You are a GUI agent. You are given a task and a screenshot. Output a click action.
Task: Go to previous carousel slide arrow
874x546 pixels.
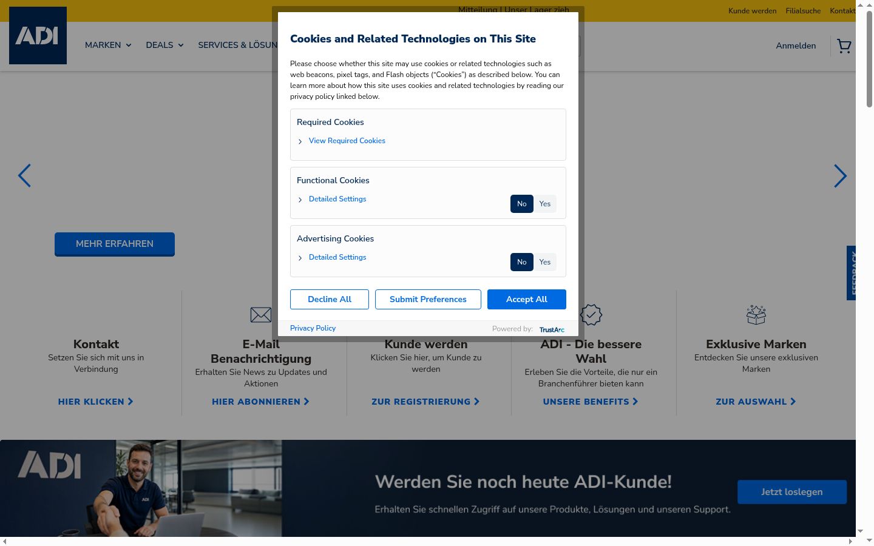click(x=24, y=176)
